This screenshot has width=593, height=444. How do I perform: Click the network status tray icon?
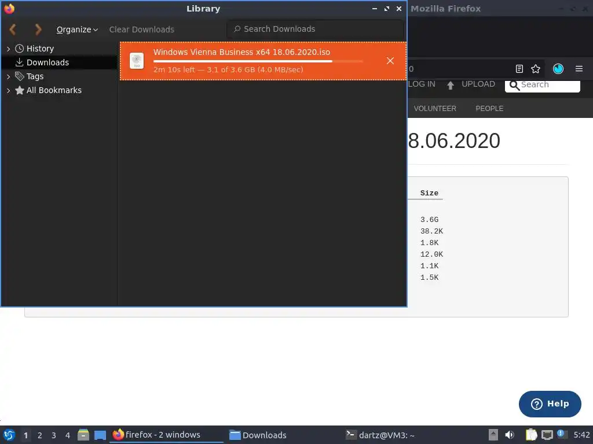tap(547, 435)
